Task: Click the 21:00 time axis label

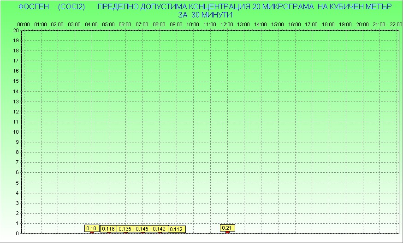Action: coord(379,25)
